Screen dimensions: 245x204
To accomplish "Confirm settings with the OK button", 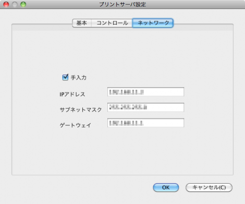I will pyautogui.click(x=166, y=187).
